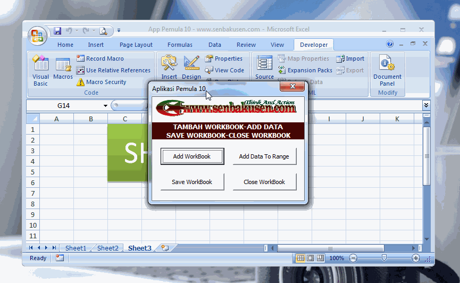Switch to Sheet2 tab
The image size is (460, 283).
[107, 248]
